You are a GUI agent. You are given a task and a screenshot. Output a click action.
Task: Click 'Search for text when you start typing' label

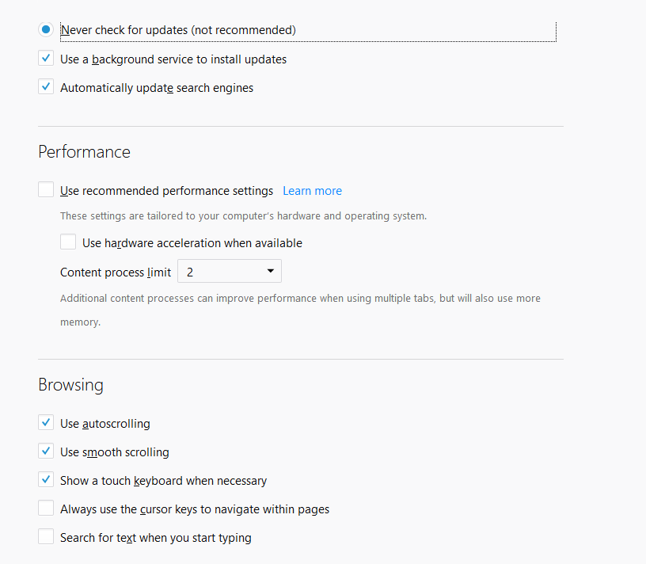click(156, 538)
